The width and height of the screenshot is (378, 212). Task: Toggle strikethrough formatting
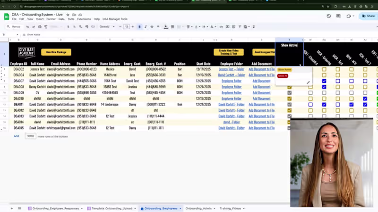pyautogui.click(x=152, y=27)
